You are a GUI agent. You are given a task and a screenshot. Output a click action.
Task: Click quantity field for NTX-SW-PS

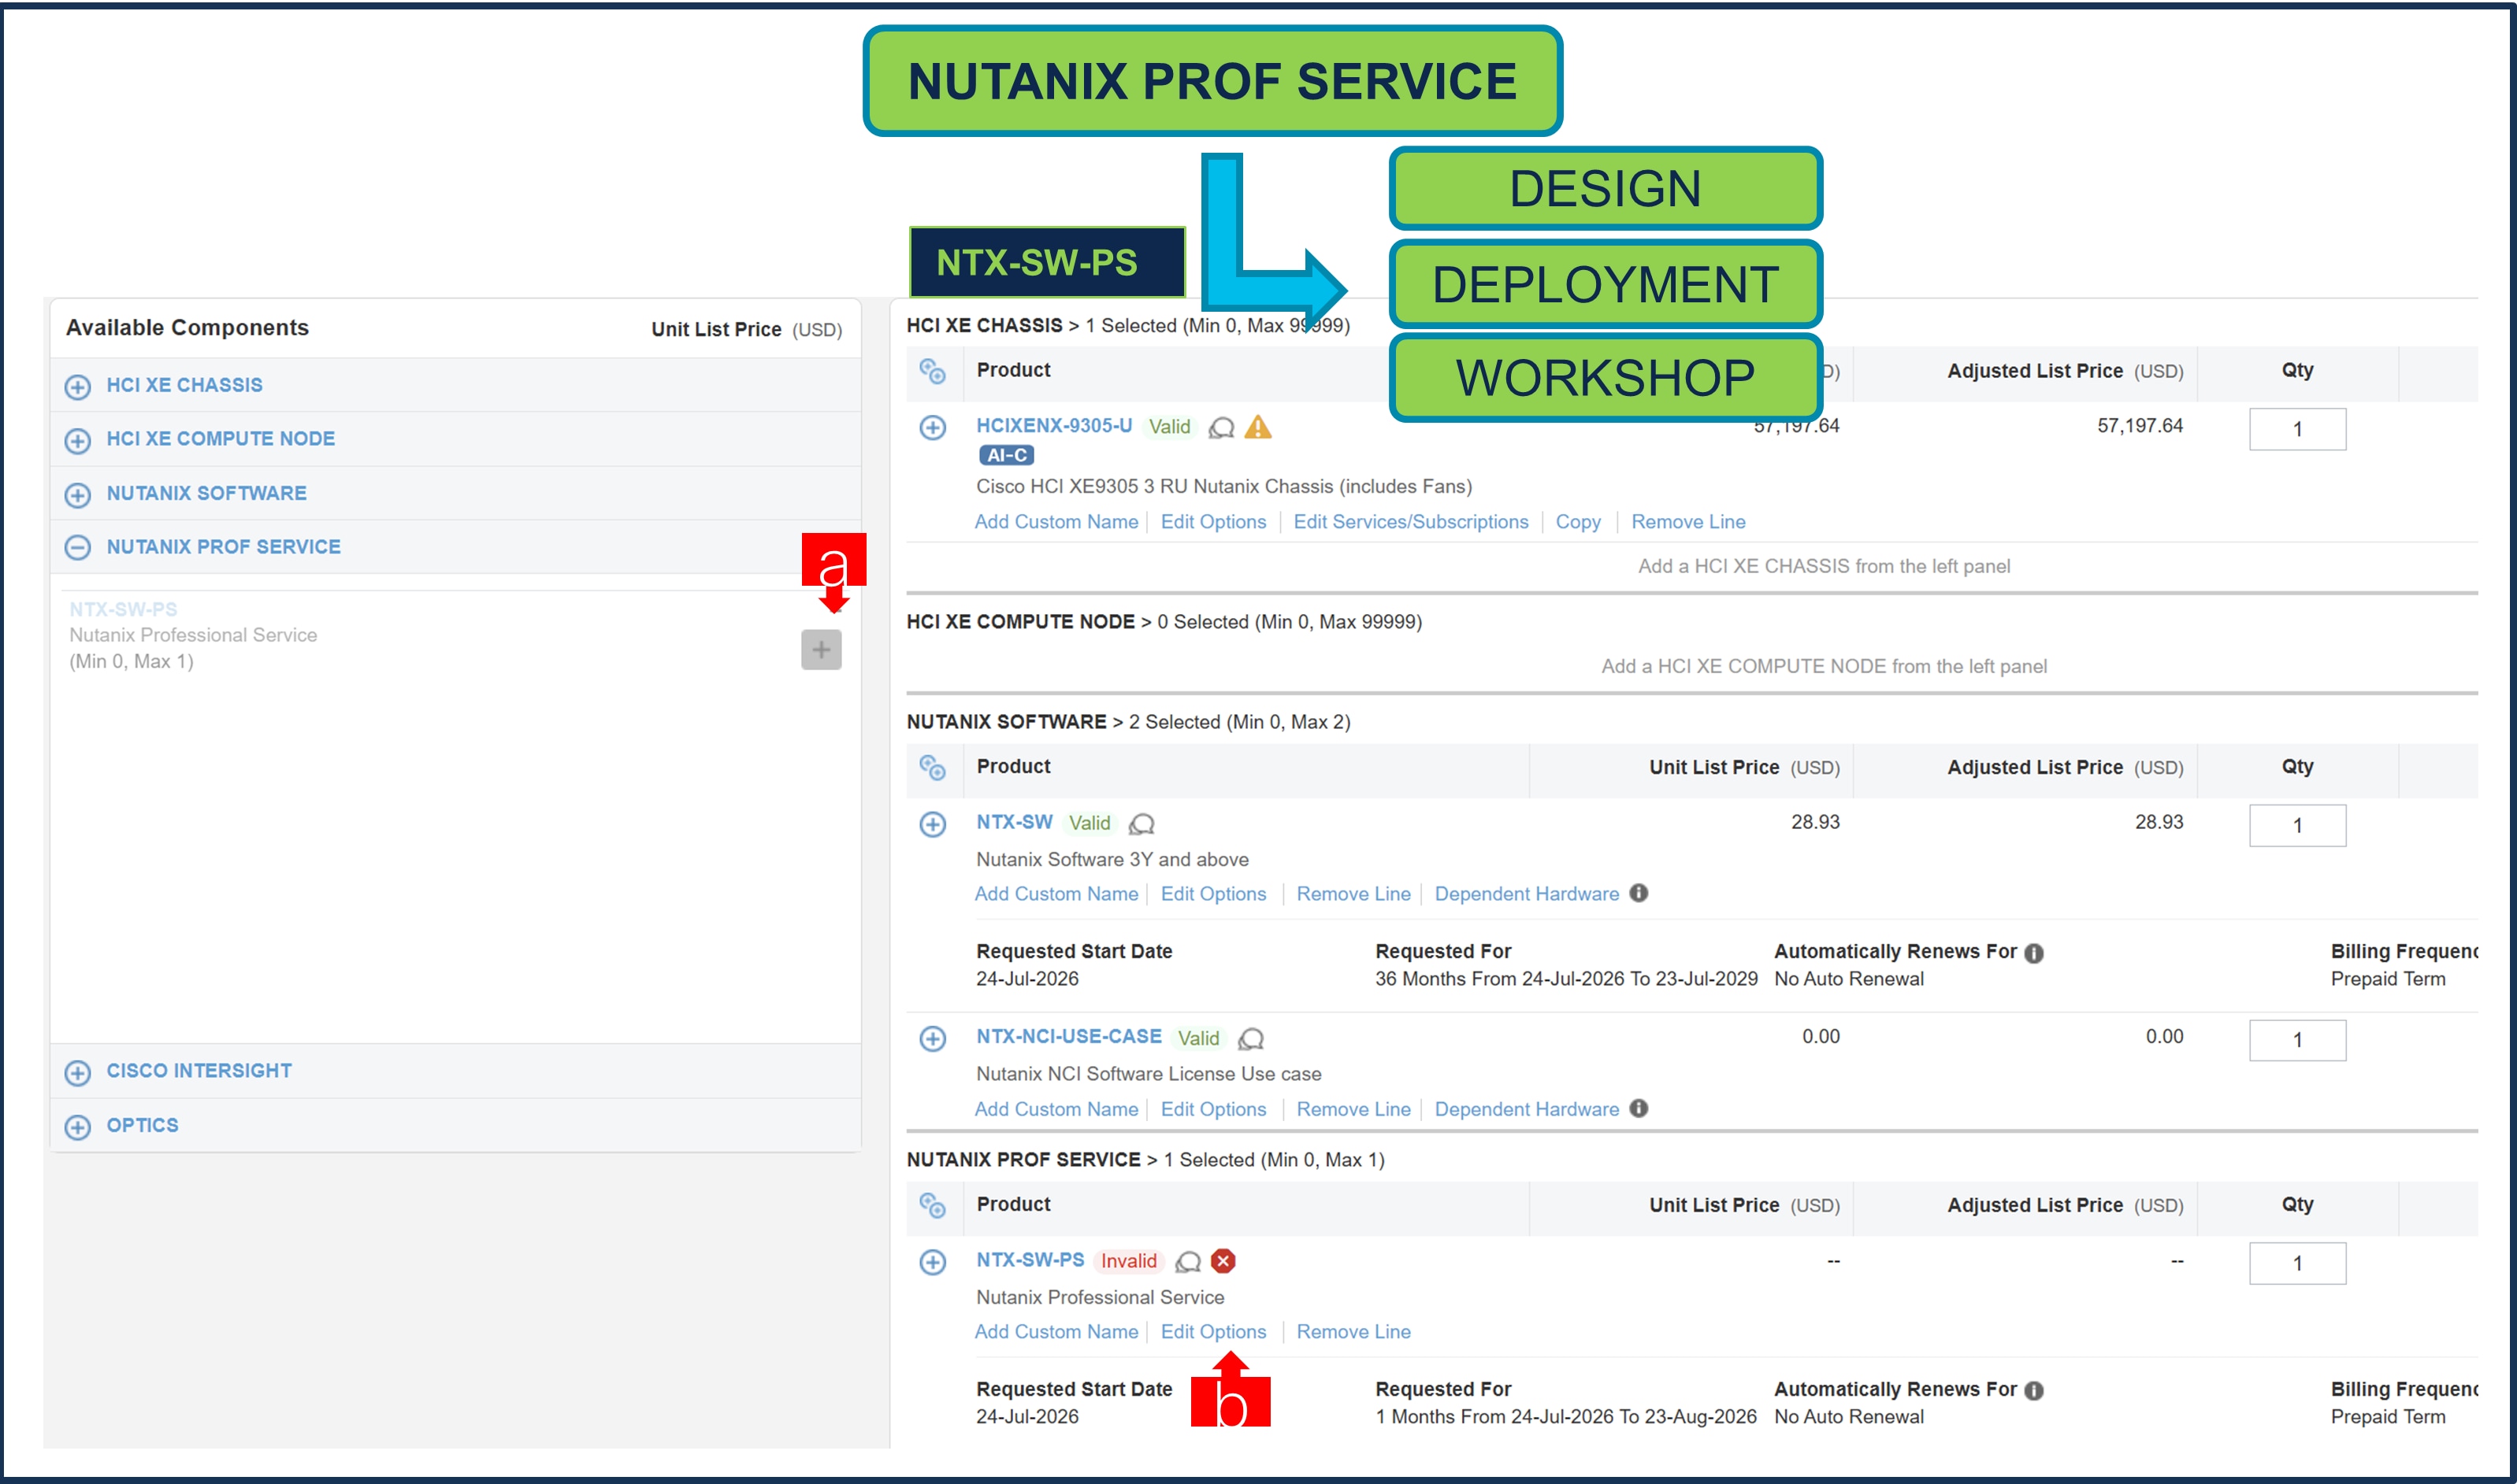(2297, 1263)
